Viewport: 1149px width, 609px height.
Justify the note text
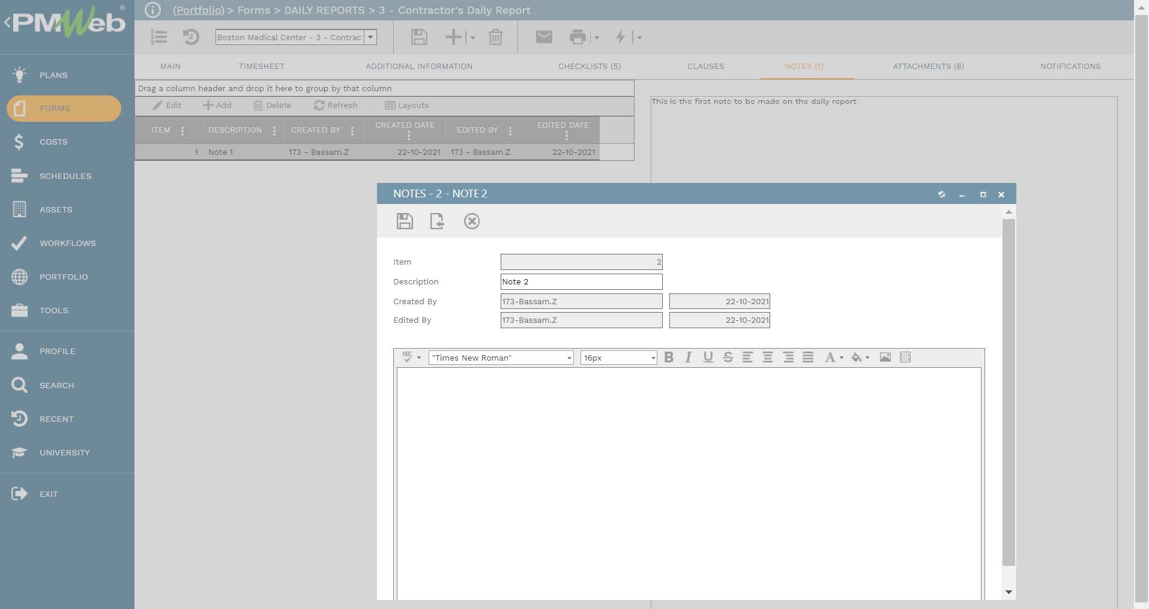coord(808,358)
